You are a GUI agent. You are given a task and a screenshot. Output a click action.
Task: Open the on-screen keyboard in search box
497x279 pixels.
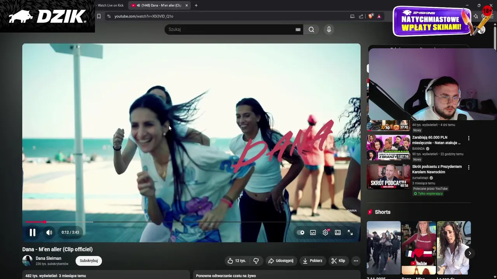click(x=298, y=29)
